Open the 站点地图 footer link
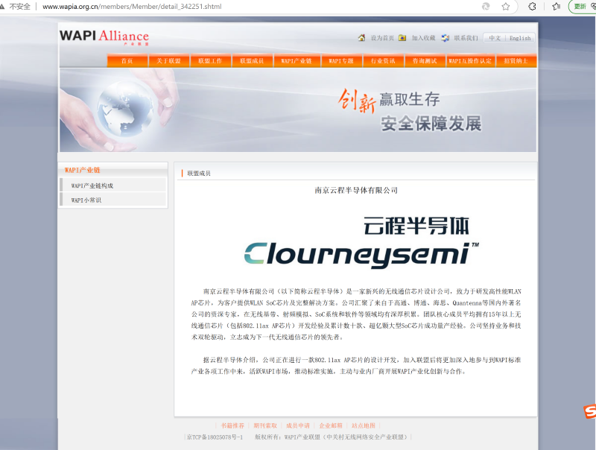596x450 pixels. point(363,425)
